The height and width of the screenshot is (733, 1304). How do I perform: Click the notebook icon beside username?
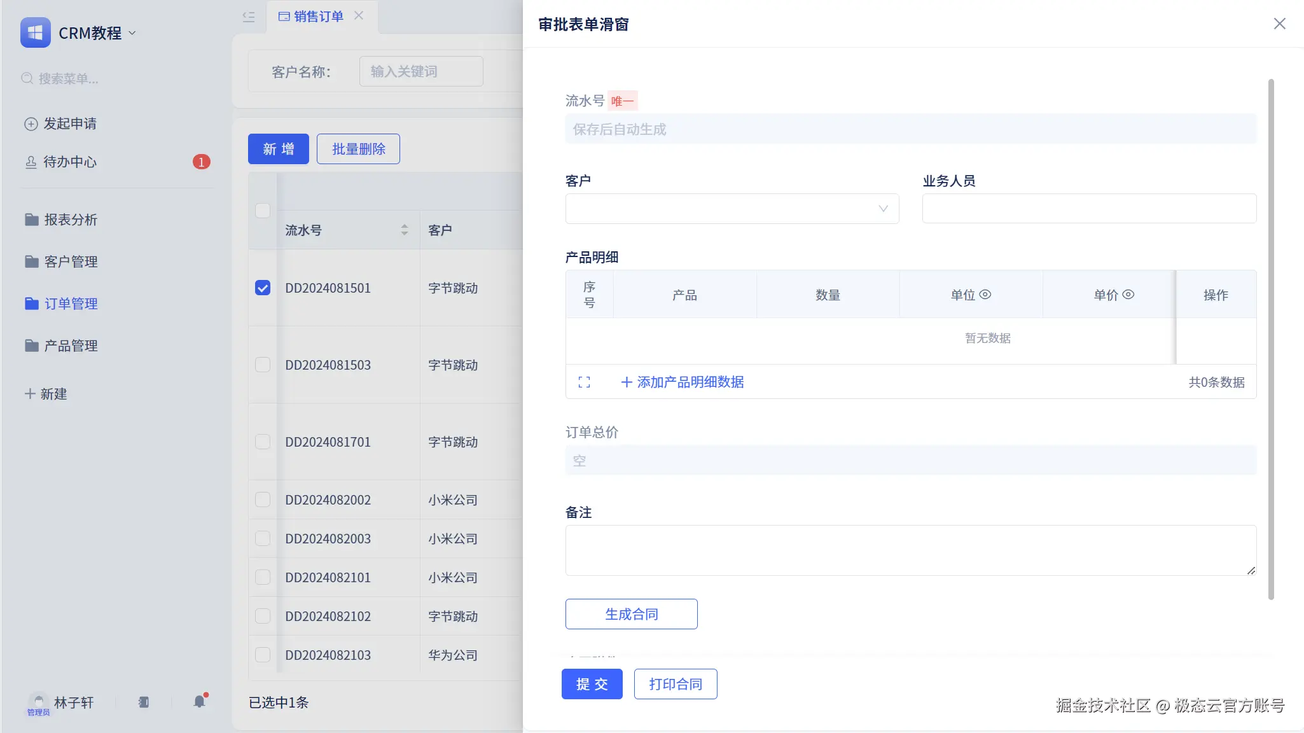[x=144, y=702]
